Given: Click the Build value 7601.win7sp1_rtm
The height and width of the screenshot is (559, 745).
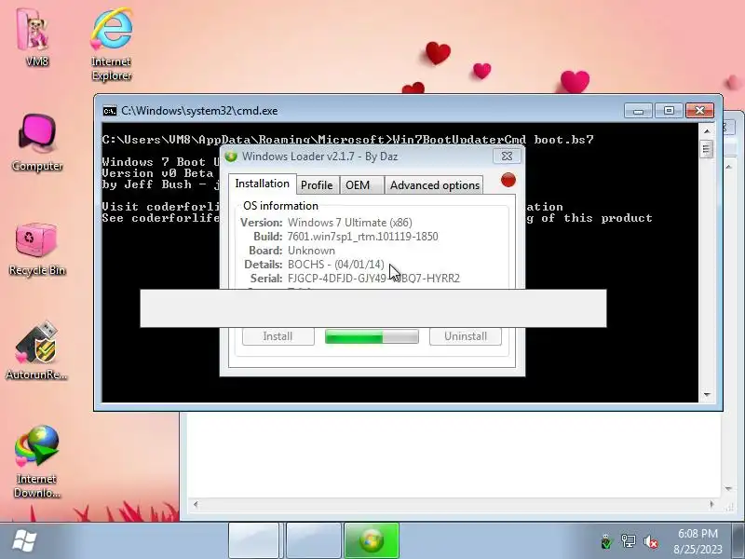Looking at the screenshot, I should point(362,237).
